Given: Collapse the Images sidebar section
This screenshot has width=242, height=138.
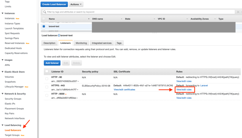Looking at the screenshot, I should pos(2,60).
